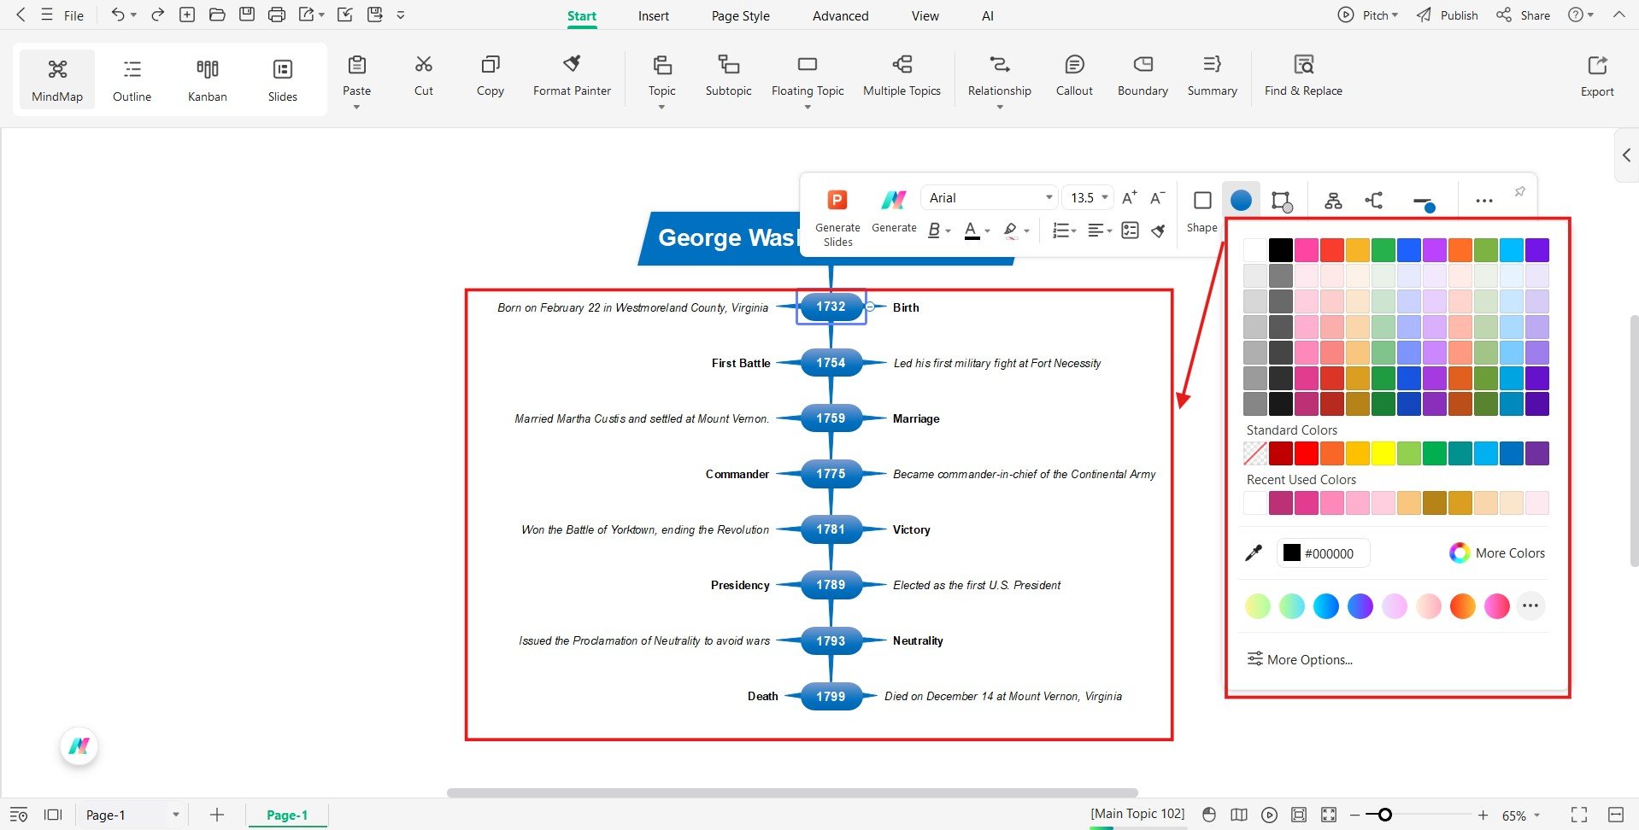The width and height of the screenshot is (1639, 830).
Task: Click the horizontal canvas scrollbar
Action: 792,792
